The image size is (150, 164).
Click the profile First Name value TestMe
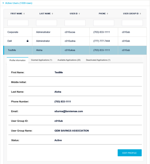click(x=58, y=72)
